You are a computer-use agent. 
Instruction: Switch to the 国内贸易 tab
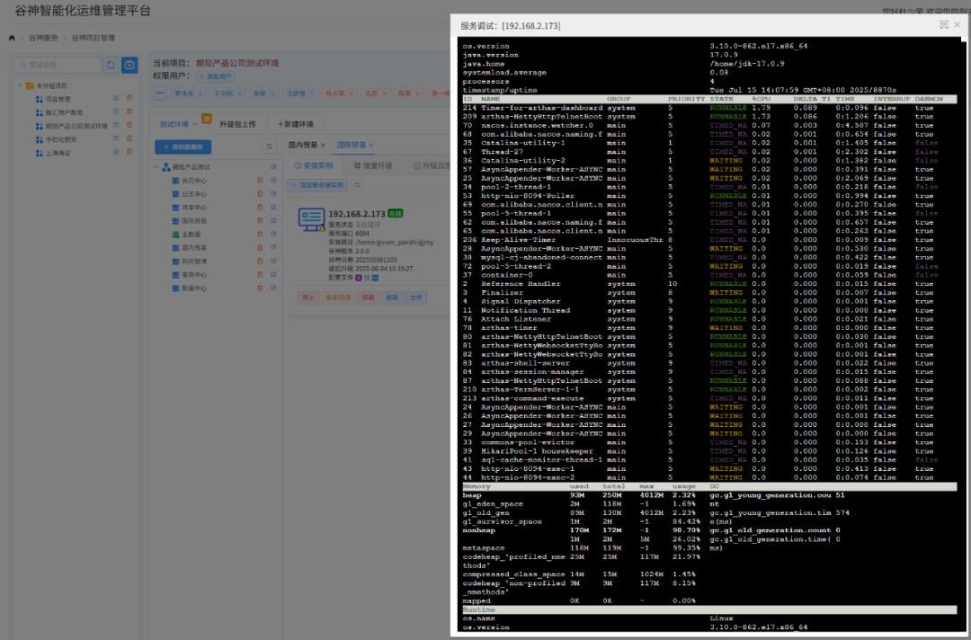coord(303,145)
